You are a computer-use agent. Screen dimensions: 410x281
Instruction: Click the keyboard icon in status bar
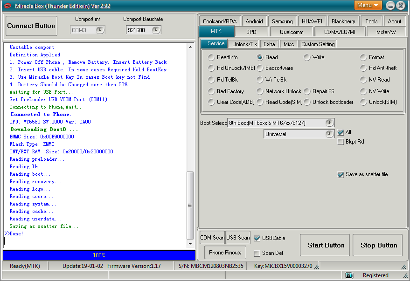pyautogui.click(x=348, y=275)
